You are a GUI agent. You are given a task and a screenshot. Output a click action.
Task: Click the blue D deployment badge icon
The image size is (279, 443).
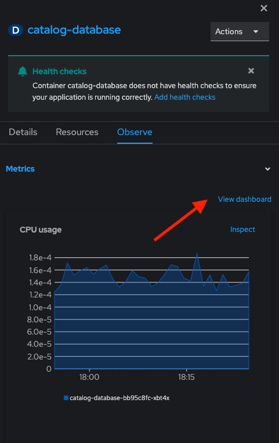pos(16,30)
